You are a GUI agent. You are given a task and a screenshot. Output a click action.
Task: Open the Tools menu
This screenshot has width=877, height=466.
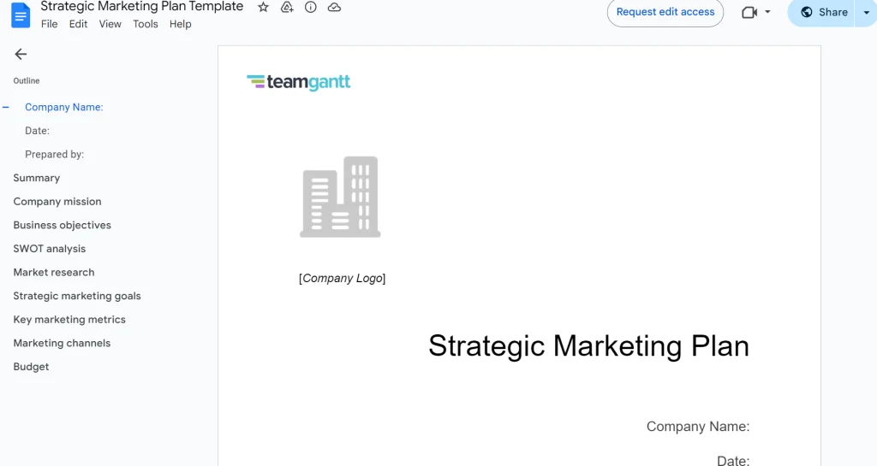coord(146,24)
